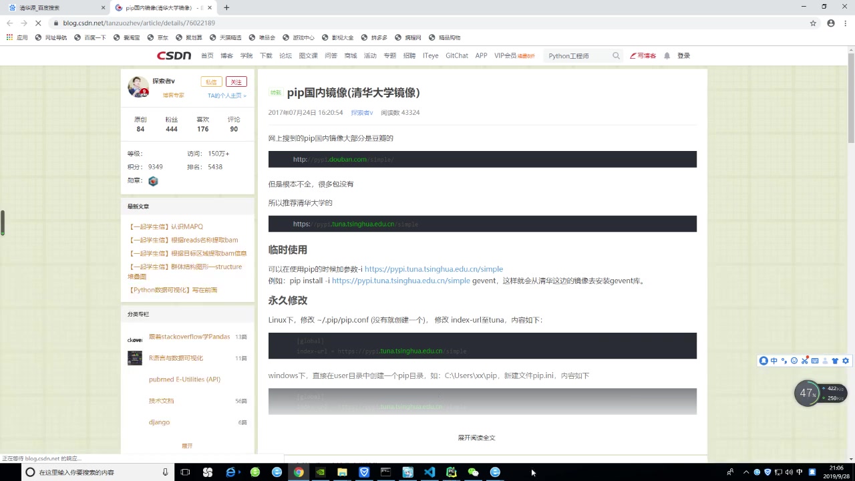Click the Windows search box
Image resolution: width=855 pixels, height=481 pixels.
coord(97,472)
